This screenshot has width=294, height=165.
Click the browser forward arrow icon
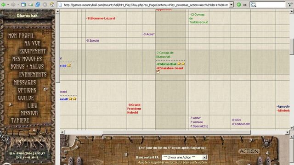(13, 5)
